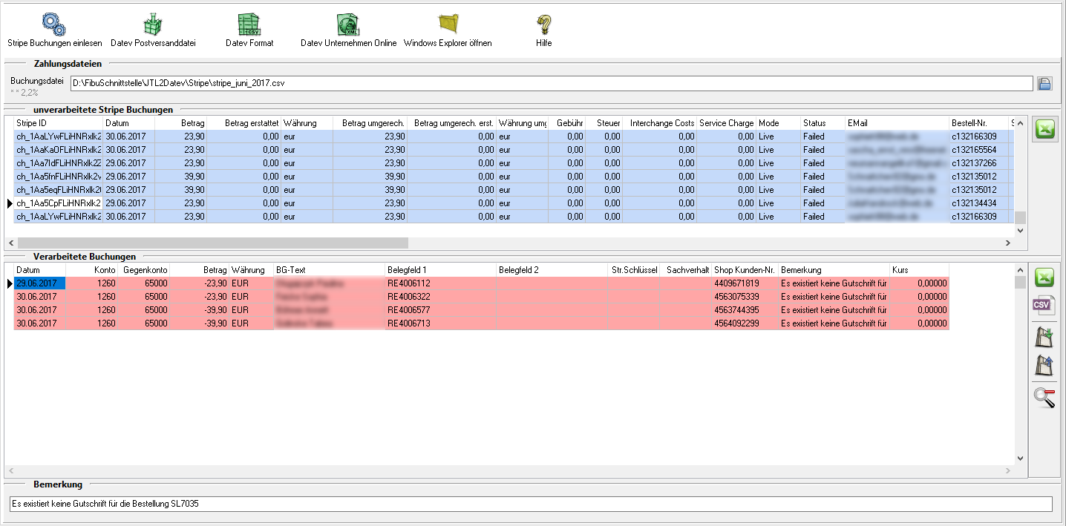This screenshot has height=526, width=1066.
Task: Click Stripe Buchungen einlesen gear icon
Action: 54,24
